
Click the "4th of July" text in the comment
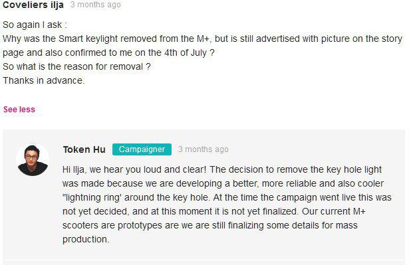click(186, 52)
